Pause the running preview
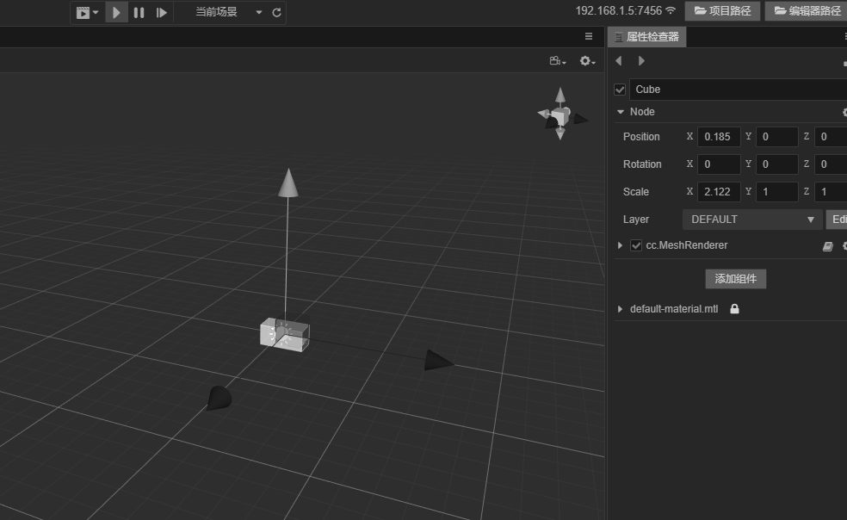This screenshot has width=847, height=520. pos(139,12)
